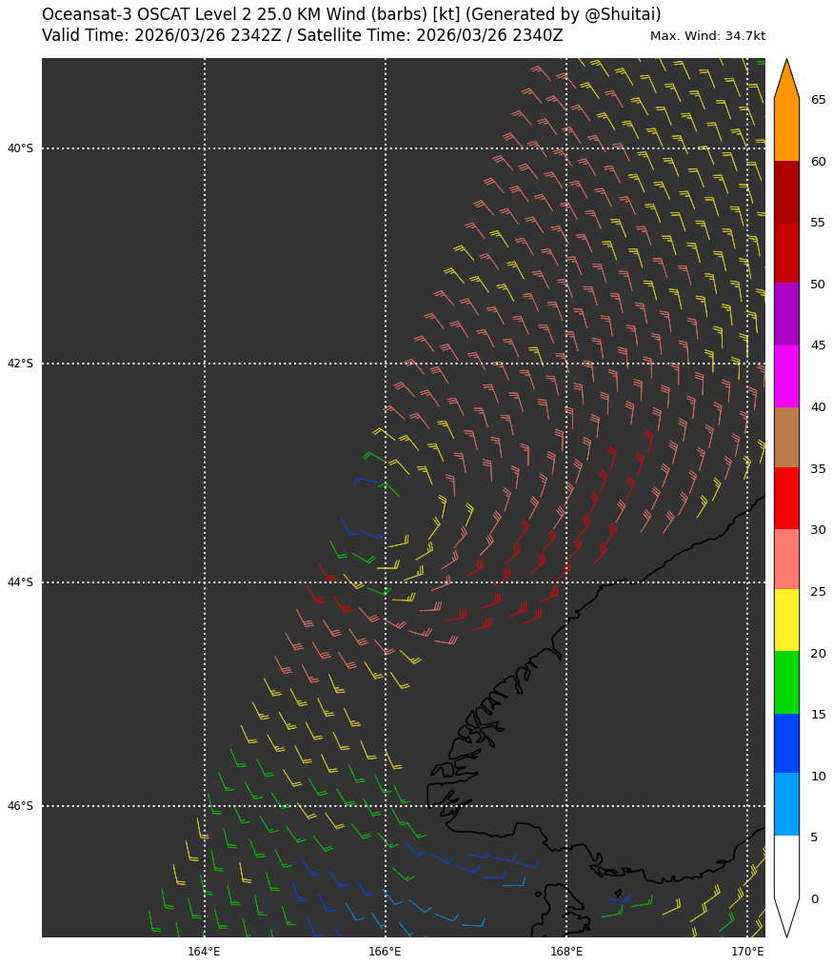This screenshot has height=965, width=833.
Task: Click the white 0-5 kt colorbar segment
Action: click(x=786, y=866)
